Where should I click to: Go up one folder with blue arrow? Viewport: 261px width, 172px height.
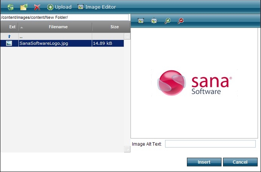pyautogui.click(x=9, y=36)
